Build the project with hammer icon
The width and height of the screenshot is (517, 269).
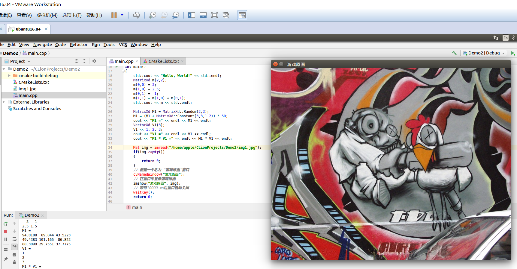pyautogui.click(x=454, y=53)
